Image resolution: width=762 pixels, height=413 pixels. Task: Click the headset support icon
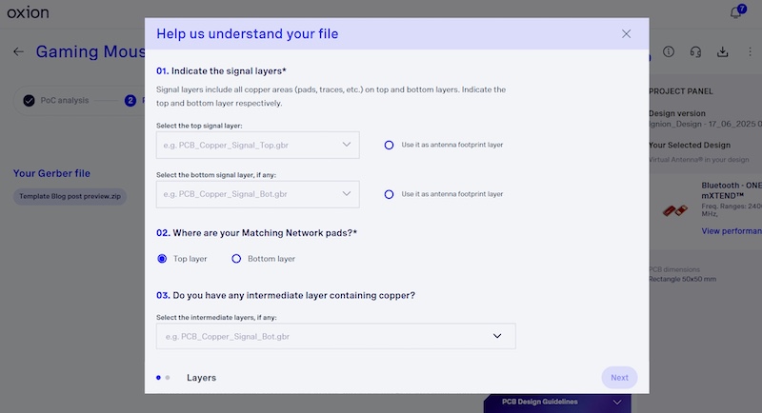[695, 52]
